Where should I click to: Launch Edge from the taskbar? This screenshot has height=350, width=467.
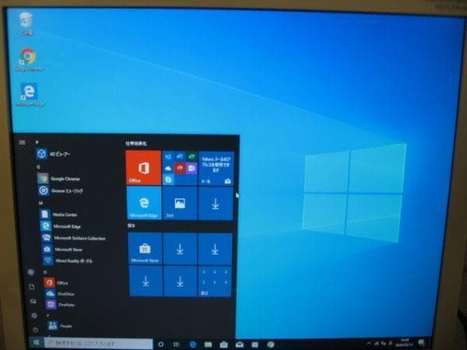193,345
